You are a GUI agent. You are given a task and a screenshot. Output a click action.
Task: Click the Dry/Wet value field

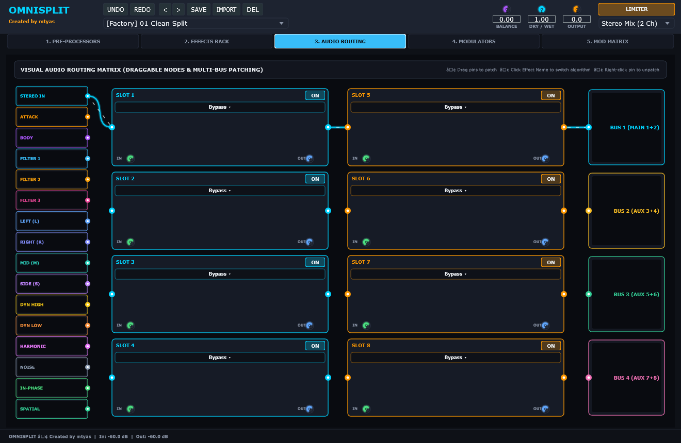[541, 20]
